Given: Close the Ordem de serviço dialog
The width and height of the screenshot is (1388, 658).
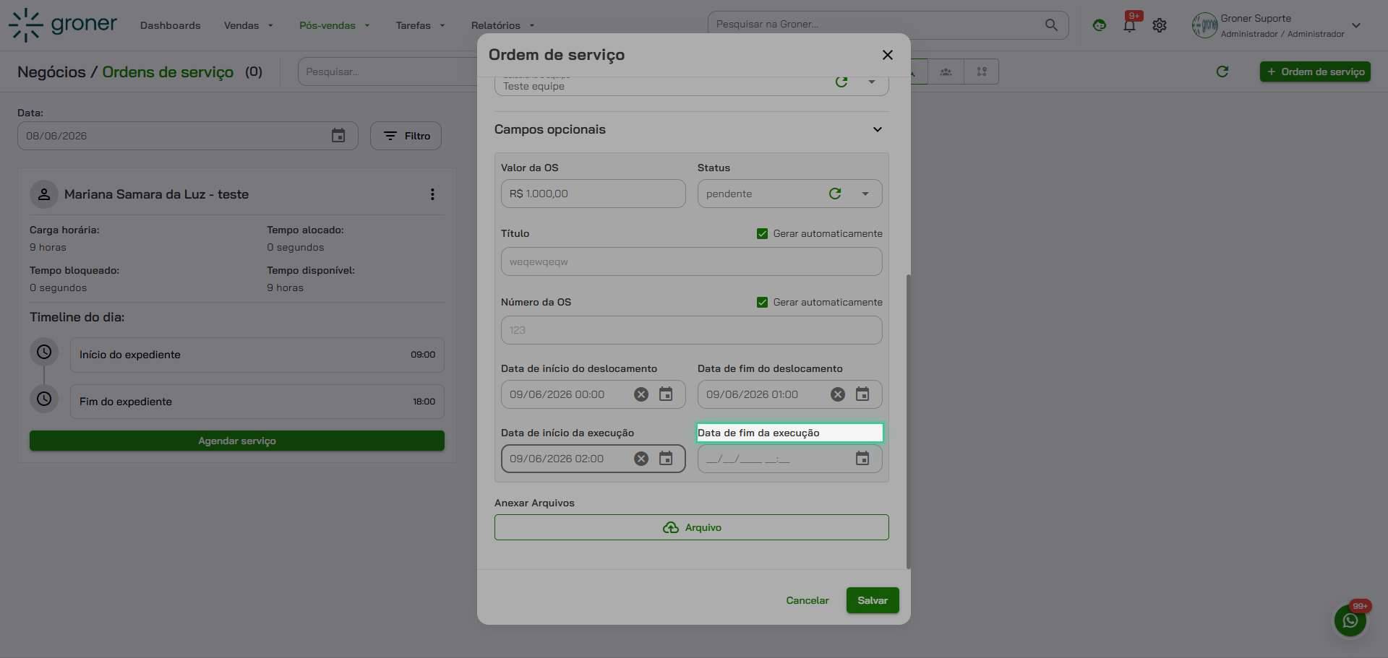Looking at the screenshot, I should (x=888, y=55).
